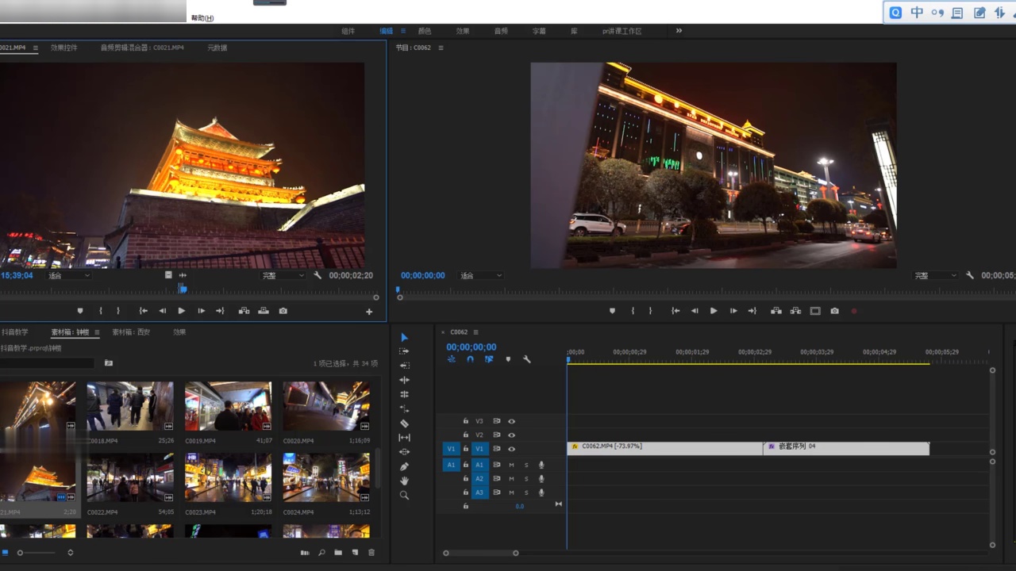
Task: Open source monitor 完整 resolution dropdown
Action: [283, 275]
